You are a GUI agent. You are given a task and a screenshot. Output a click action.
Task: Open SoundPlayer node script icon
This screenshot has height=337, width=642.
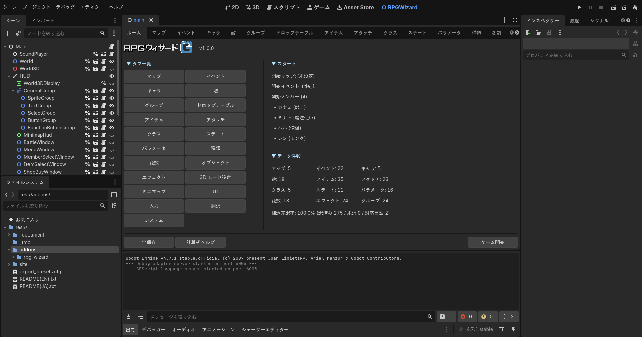112,54
